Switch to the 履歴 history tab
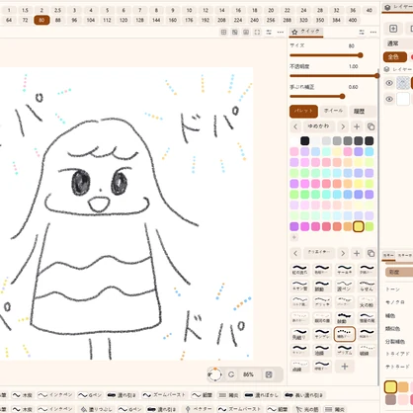Screen dimensions: 413x413 click(359, 111)
